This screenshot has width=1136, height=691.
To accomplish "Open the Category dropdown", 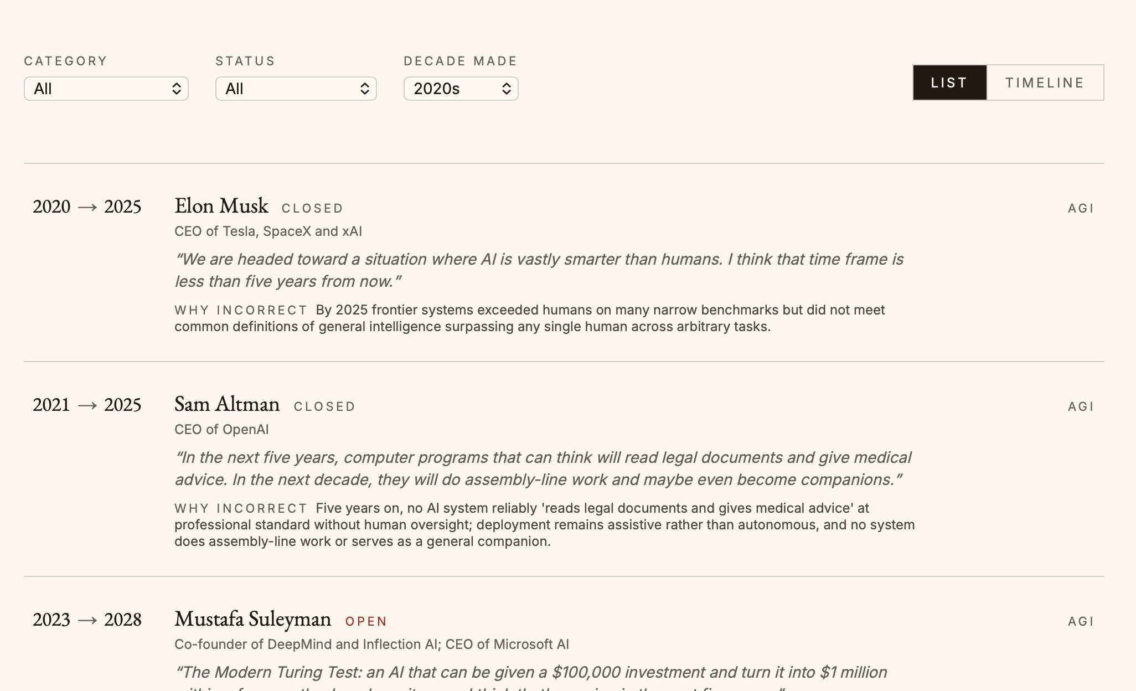I will [x=106, y=89].
